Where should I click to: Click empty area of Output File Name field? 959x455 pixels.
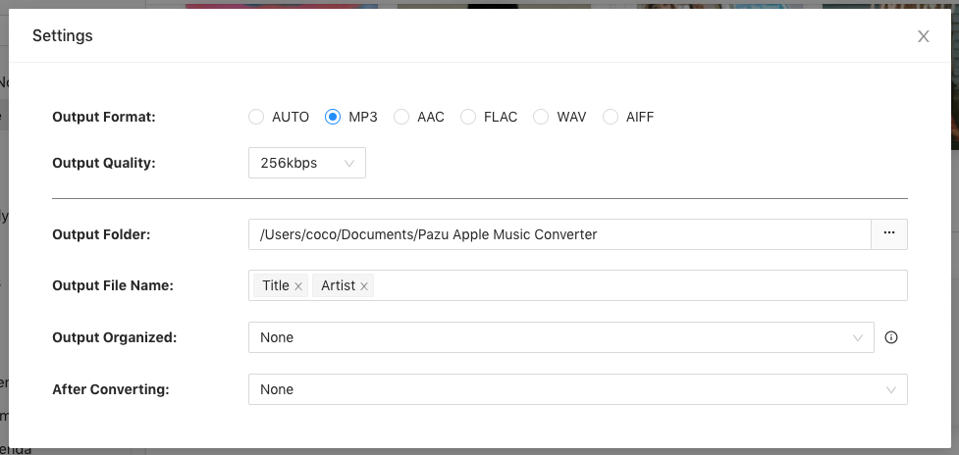pos(638,285)
